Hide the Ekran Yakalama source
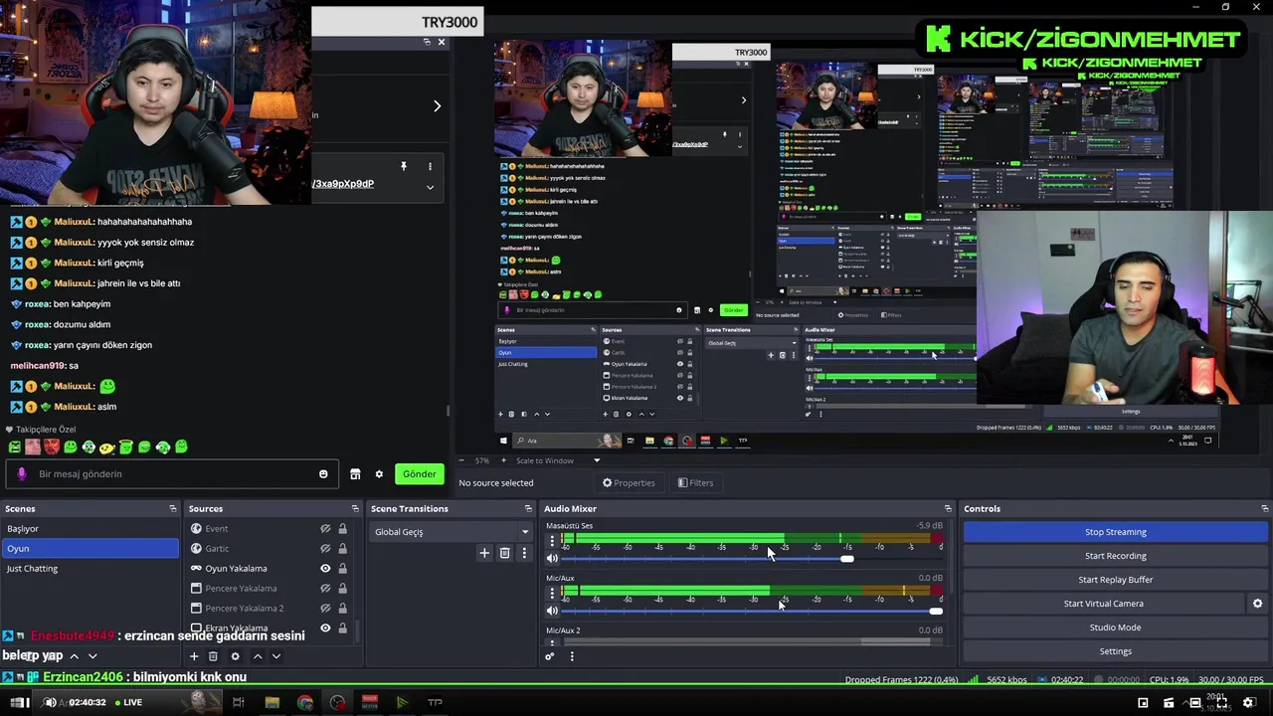 point(325,628)
